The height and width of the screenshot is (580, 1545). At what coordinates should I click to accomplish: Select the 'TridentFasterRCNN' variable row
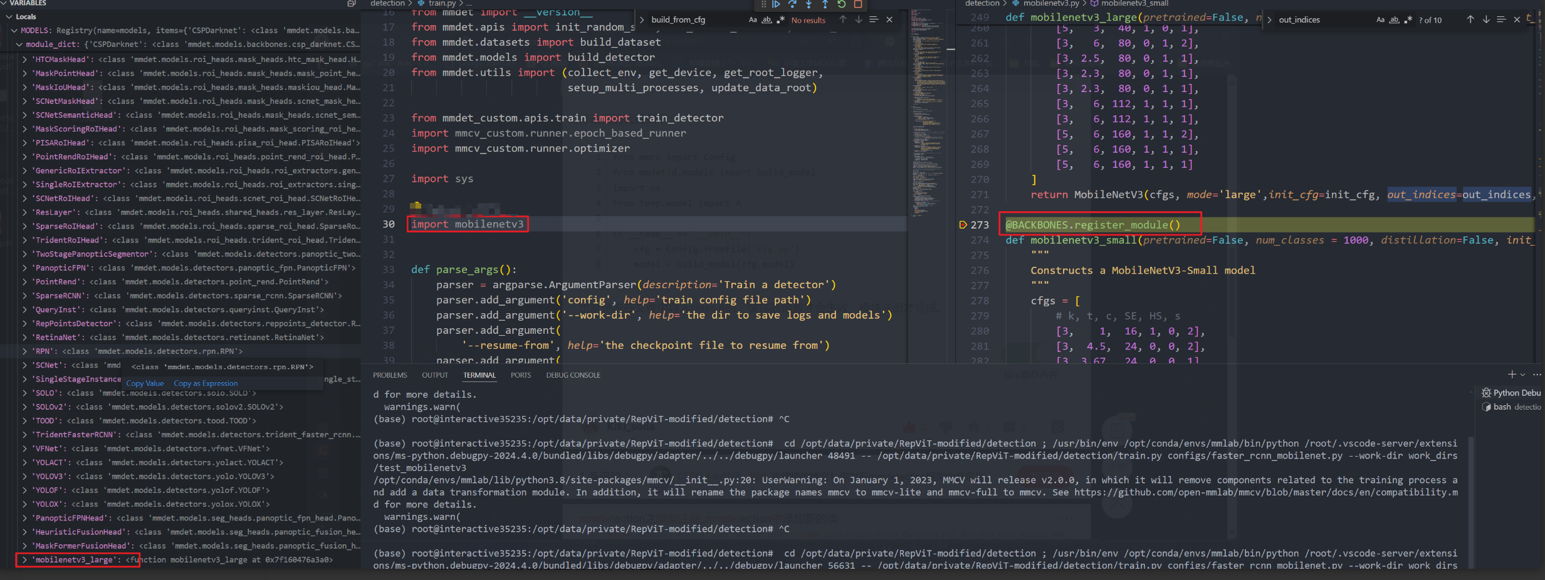coord(181,435)
